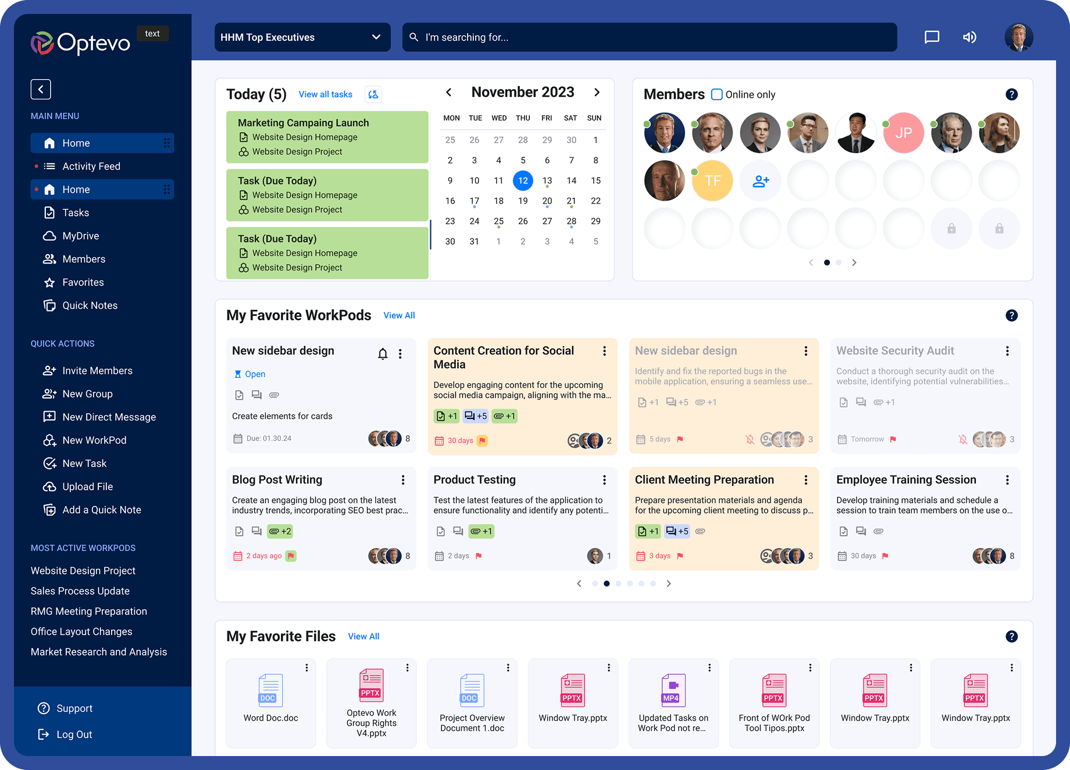
Task: Click bell icon on New sidebar design card
Action: [x=383, y=354]
